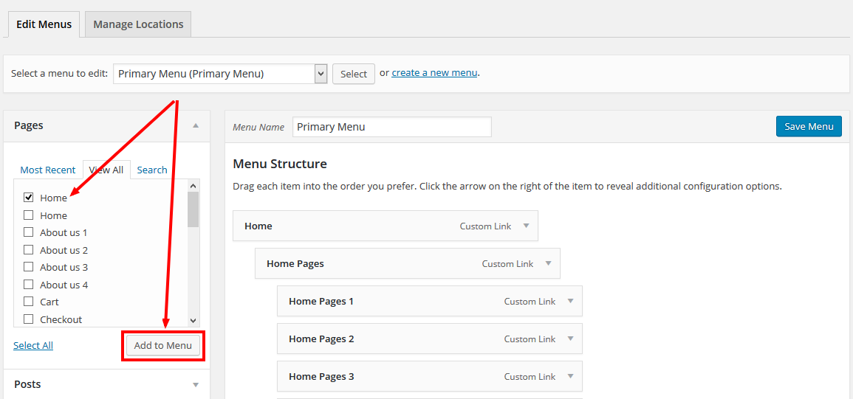Click the Save Menu button

[809, 126]
